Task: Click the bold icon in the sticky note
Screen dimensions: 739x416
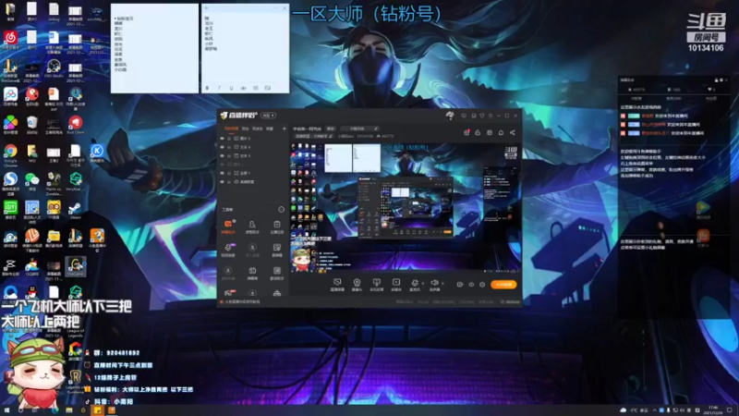Action: (x=207, y=88)
